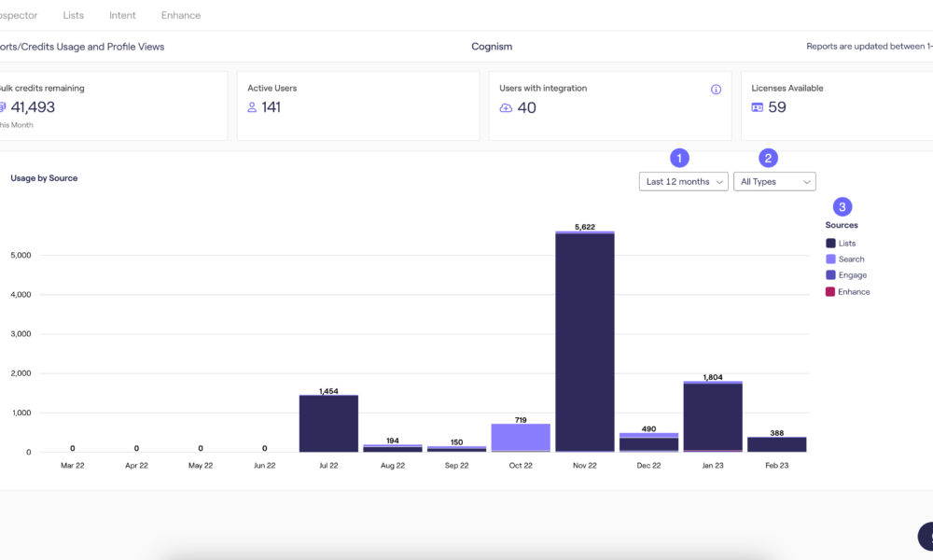The height and width of the screenshot is (560, 933).
Task: Click the Cognism title text
Action: coord(492,47)
